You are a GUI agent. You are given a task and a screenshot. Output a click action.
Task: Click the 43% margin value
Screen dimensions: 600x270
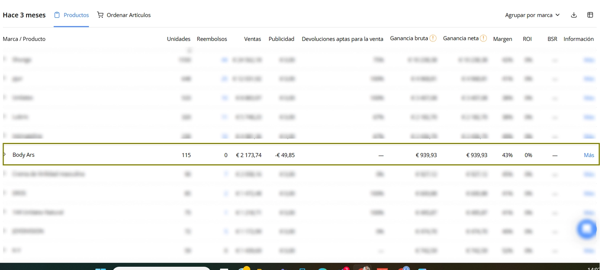point(507,155)
